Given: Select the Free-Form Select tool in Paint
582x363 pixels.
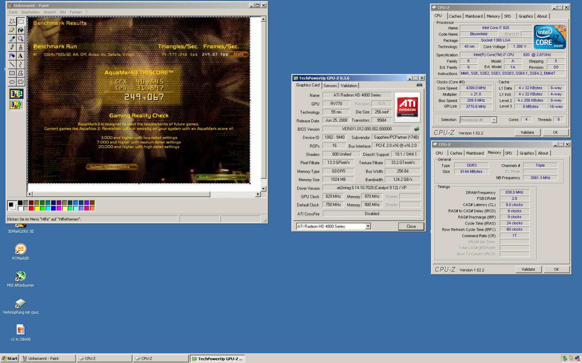Looking at the screenshot, I should pos(12,21).
